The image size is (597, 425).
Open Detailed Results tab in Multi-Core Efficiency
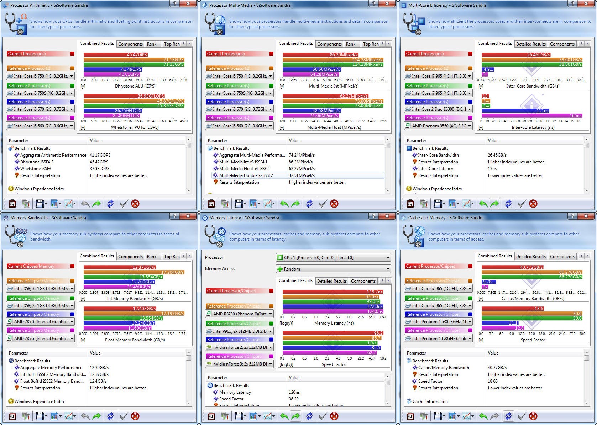pos(531,44)
